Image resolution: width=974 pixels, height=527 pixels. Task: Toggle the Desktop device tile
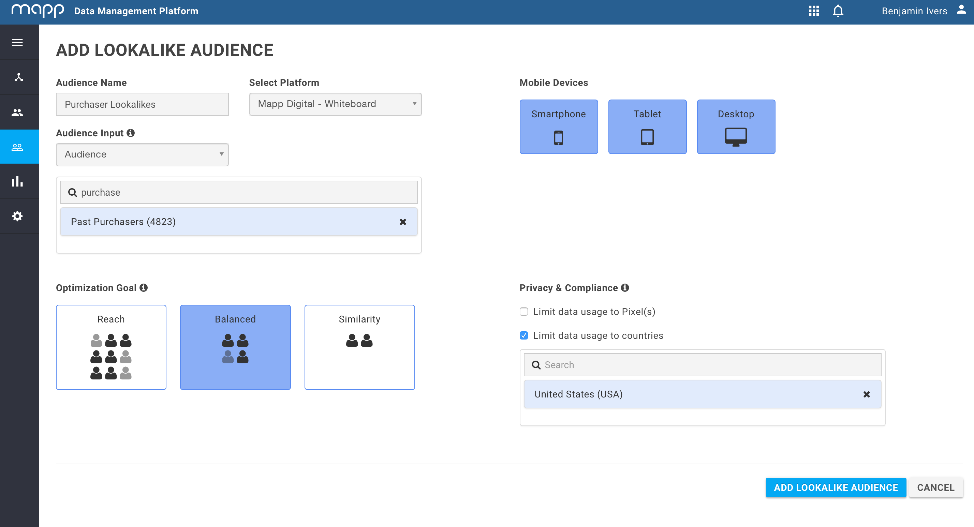pos(736,127)
